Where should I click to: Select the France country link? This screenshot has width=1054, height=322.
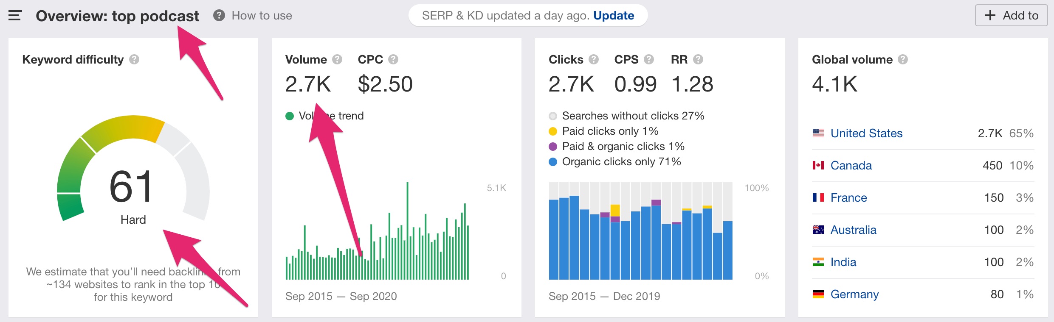pos(848,197)
